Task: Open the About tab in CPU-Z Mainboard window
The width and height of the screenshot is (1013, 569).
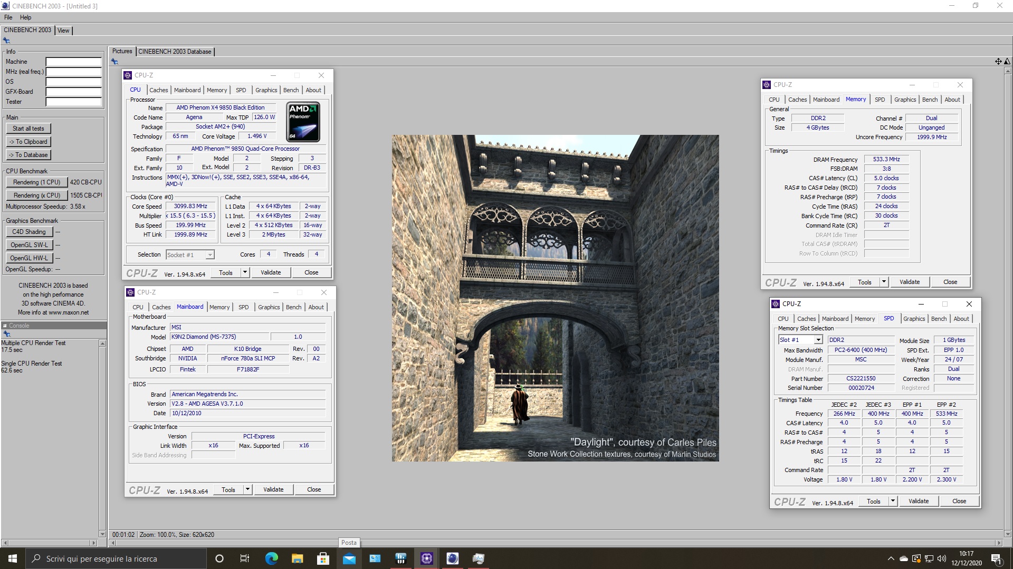Action: click(x=316, y=307)
